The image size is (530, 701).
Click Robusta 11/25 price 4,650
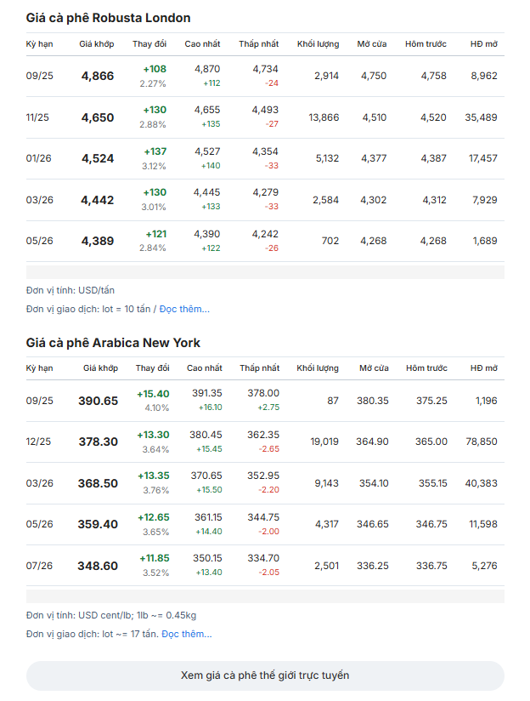98,117
